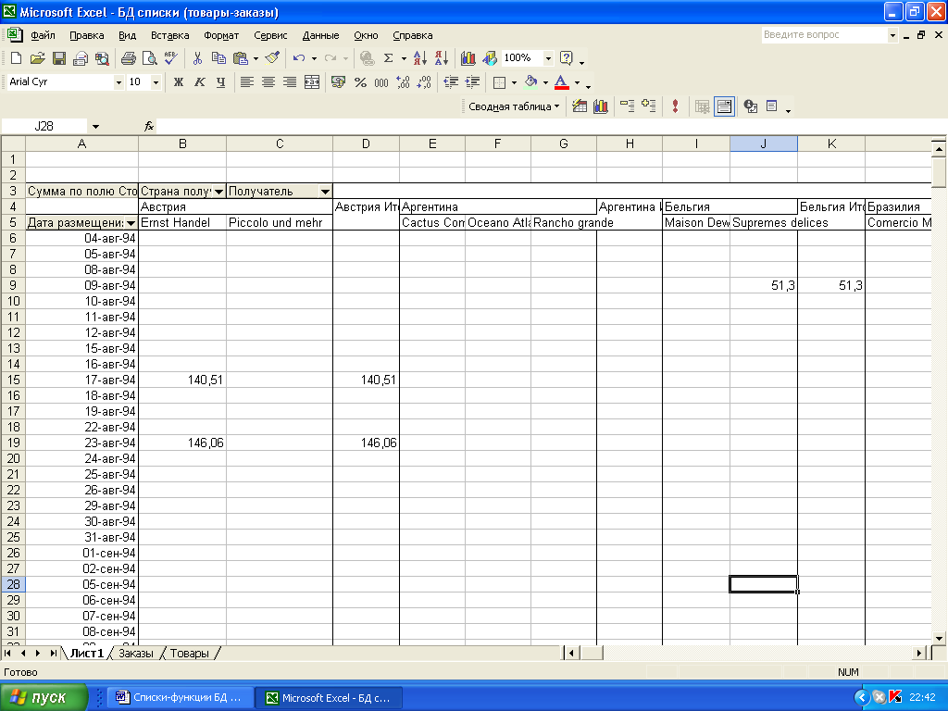Select the cell containing 146,06 in column B
The width and height of the screenshot is (948, 711).
pyautogui.click(x=182, y=443)
